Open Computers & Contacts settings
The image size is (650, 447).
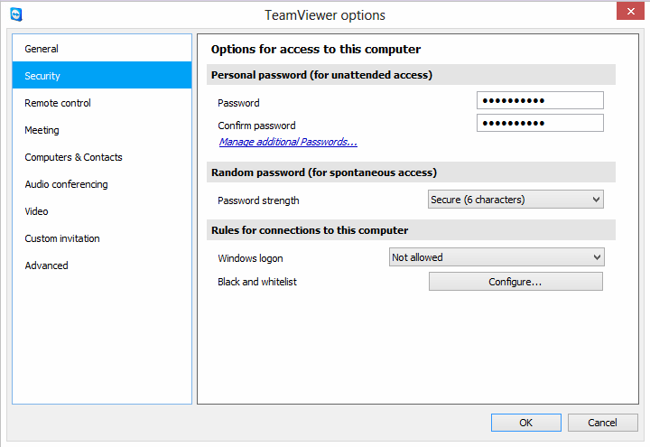[73, 157]
